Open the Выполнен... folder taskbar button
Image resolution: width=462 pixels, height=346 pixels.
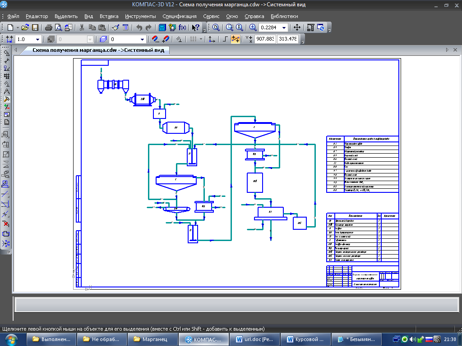[x=51, y=340]
